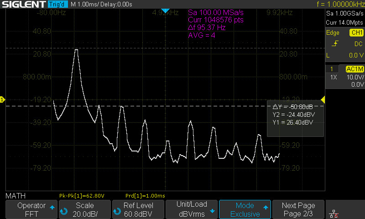The image size is (365, 219).
Task: Click the cursor readout box showing ΔY
Action: [295, 119]
